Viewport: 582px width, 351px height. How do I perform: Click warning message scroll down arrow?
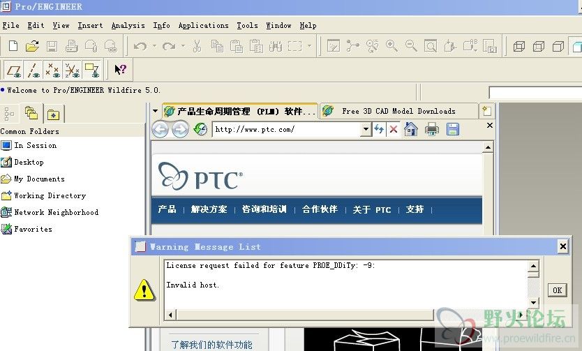pyautogui.click(x=533, y=302)
